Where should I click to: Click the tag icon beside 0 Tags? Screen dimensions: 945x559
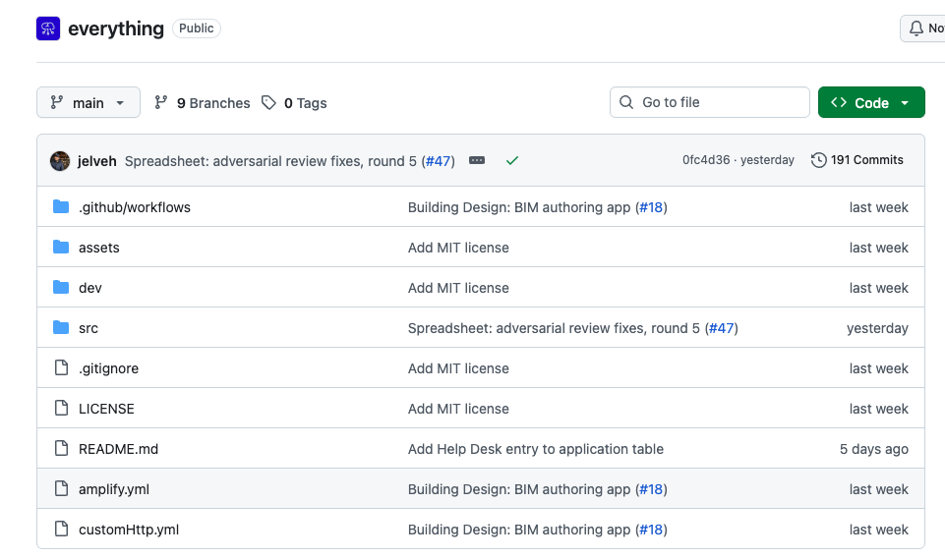(268, 102)
